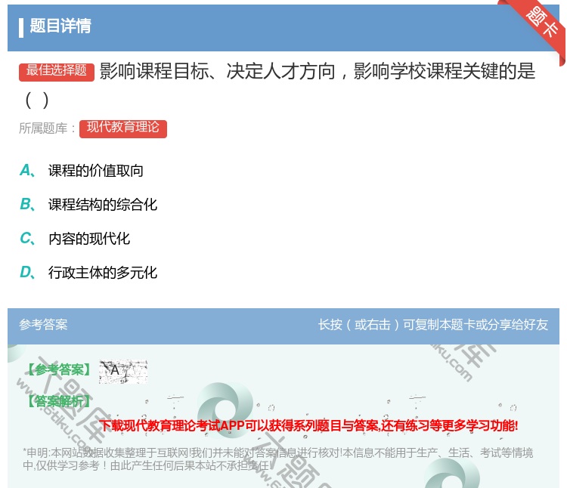Click the 参考答案 section header
Image resolution: width=567 pixels, height=488 pixels.
43,324
